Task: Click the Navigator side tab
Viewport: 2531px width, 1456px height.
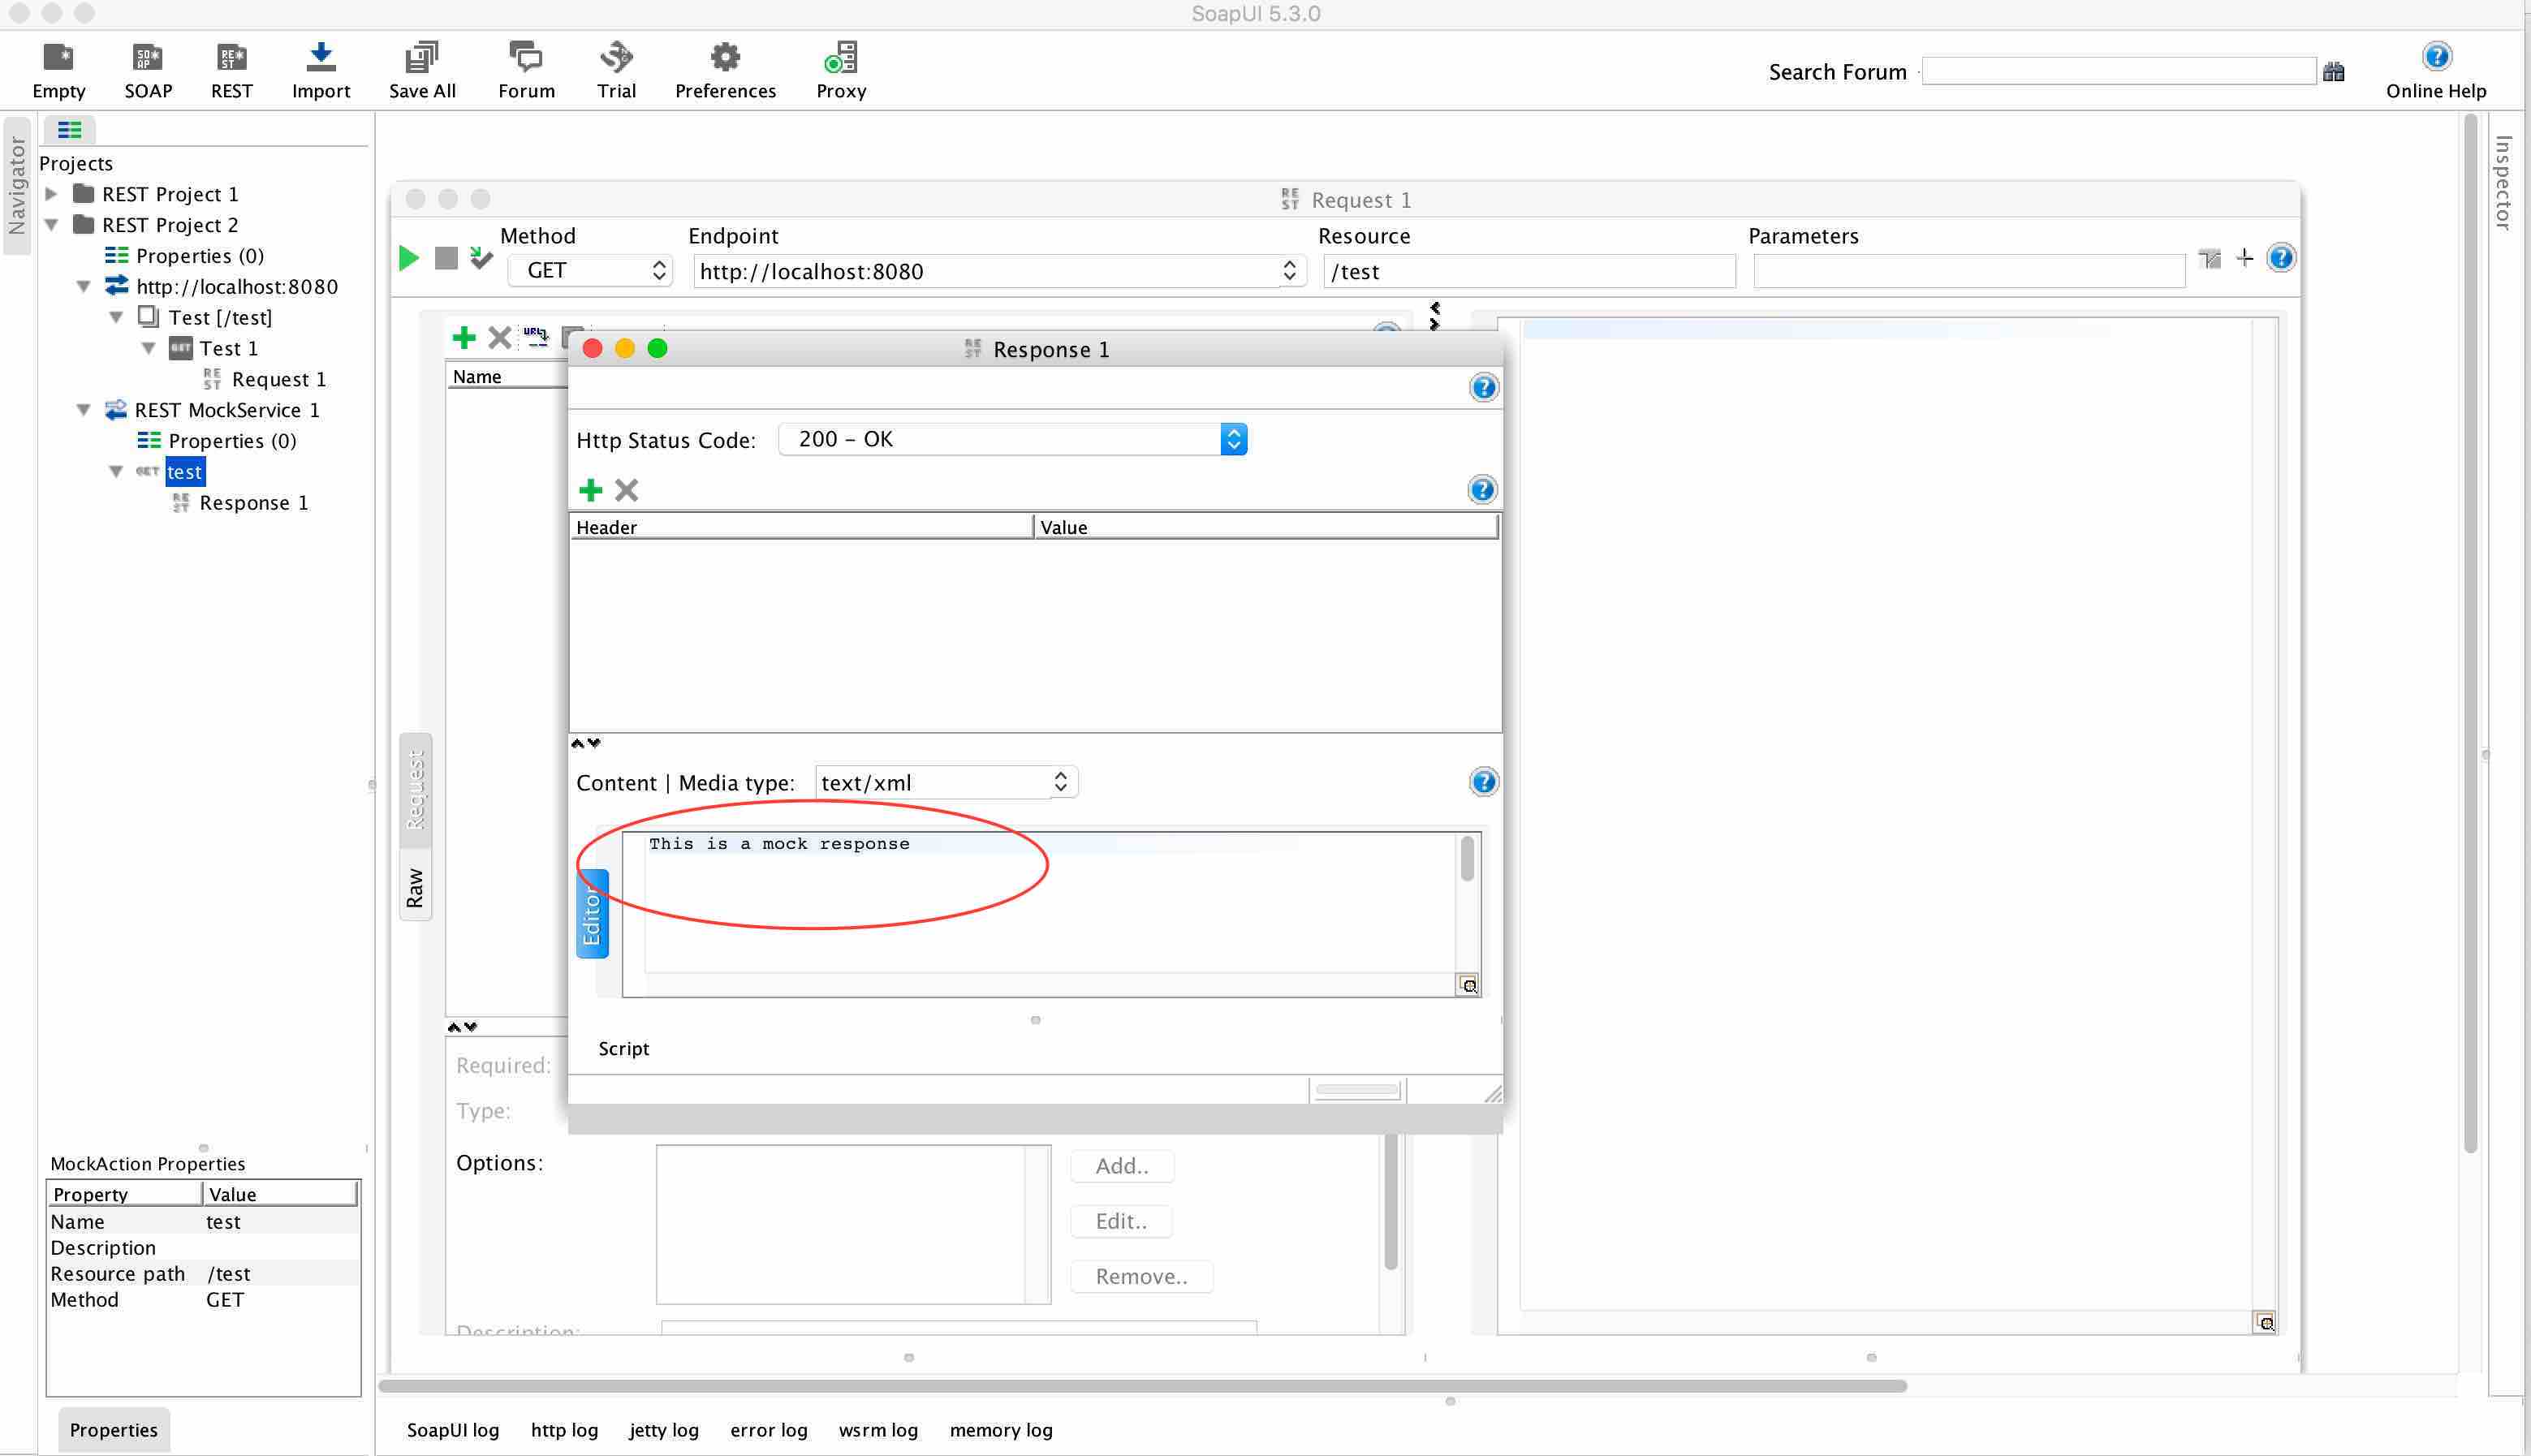Action: [17, 185]
